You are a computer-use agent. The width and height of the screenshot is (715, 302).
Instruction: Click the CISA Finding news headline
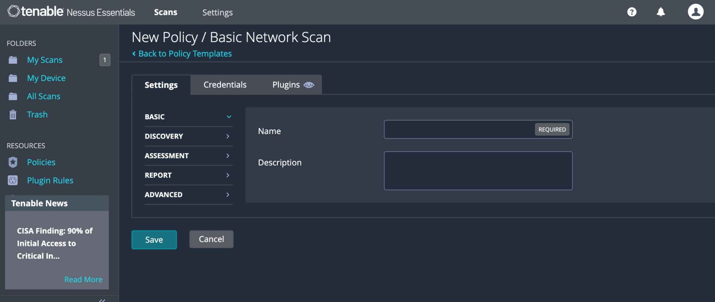click(x=55, y=243)
